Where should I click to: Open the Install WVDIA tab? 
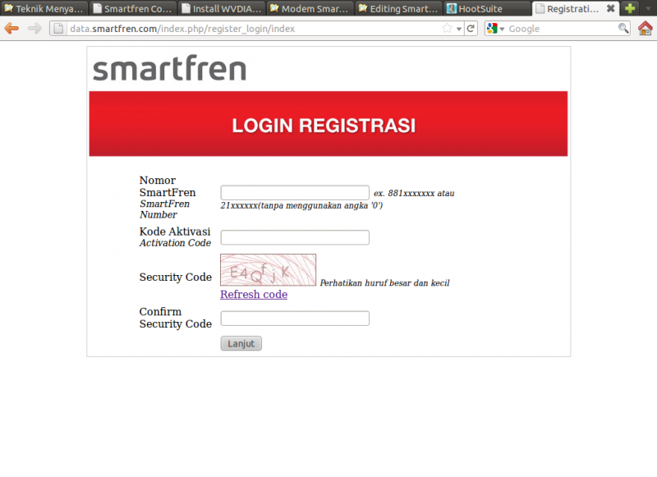(220, 8)
